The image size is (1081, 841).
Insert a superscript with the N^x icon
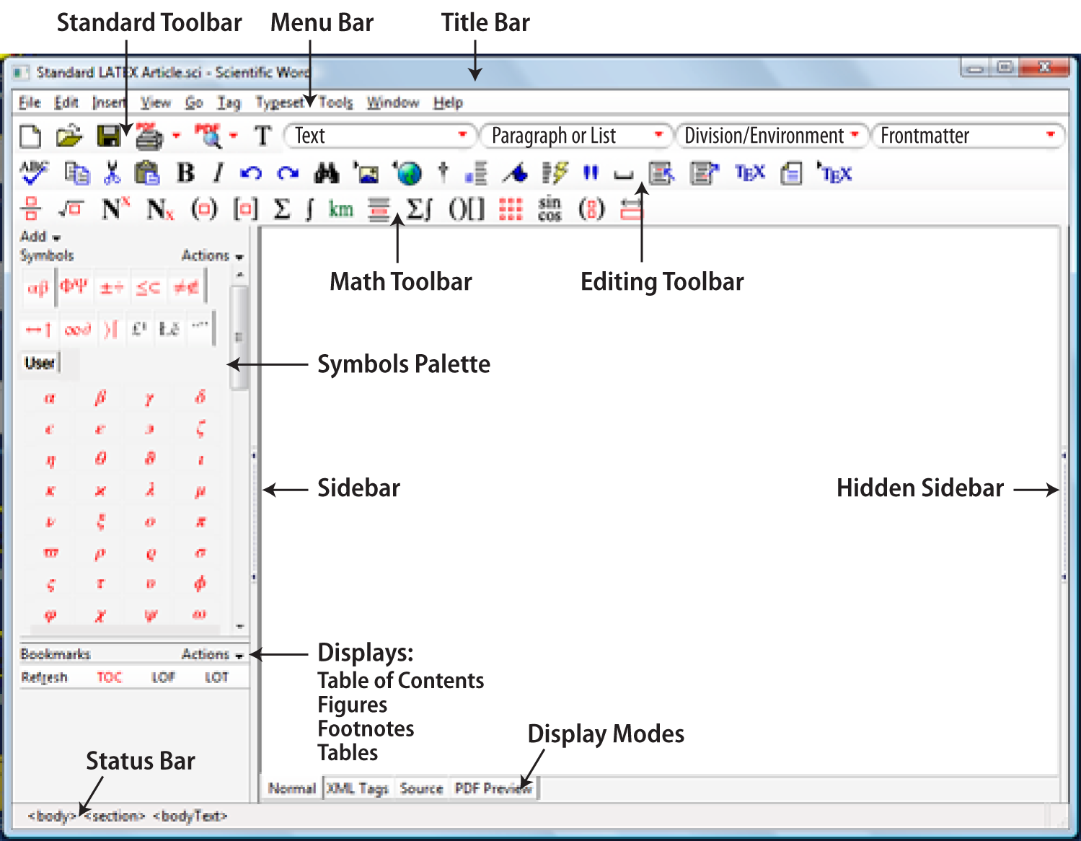115,209
